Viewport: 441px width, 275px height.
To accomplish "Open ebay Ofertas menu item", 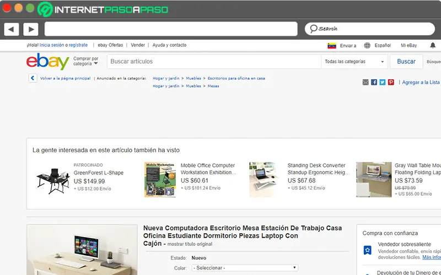I will click(110, 45).
